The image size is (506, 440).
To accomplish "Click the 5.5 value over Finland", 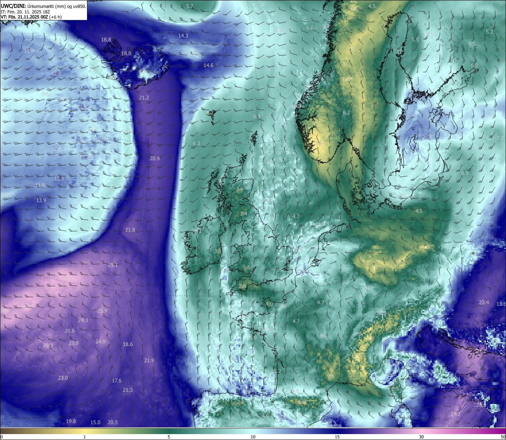I will tap(415, 39).
